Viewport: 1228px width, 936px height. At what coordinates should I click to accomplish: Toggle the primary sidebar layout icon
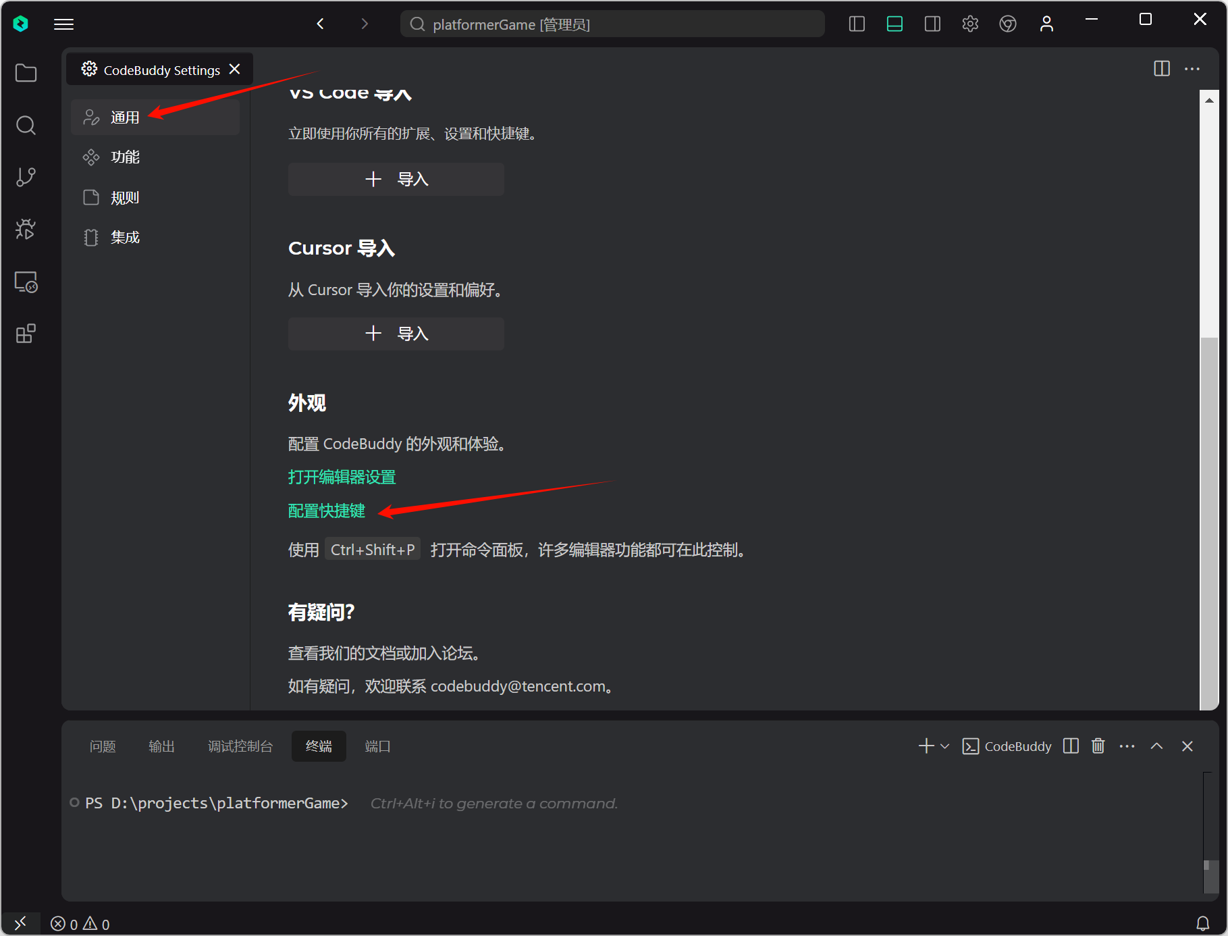[857, 24]
